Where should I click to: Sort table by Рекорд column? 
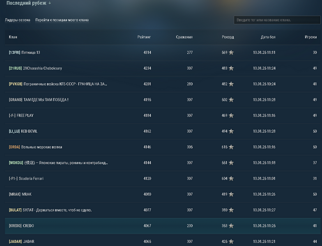point(228,37)
